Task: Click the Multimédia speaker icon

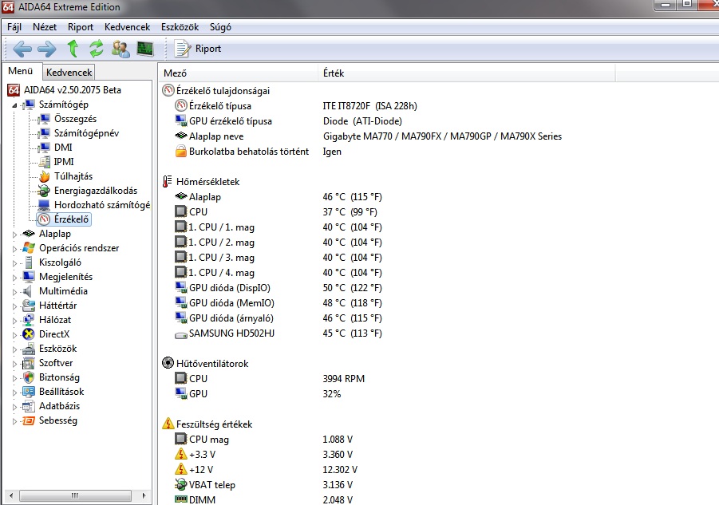Action: 29,291
